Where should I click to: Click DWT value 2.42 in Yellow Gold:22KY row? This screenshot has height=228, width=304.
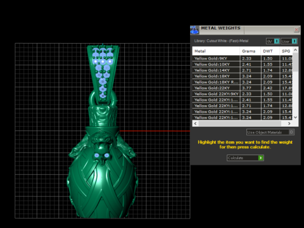[x=268, y=88]
